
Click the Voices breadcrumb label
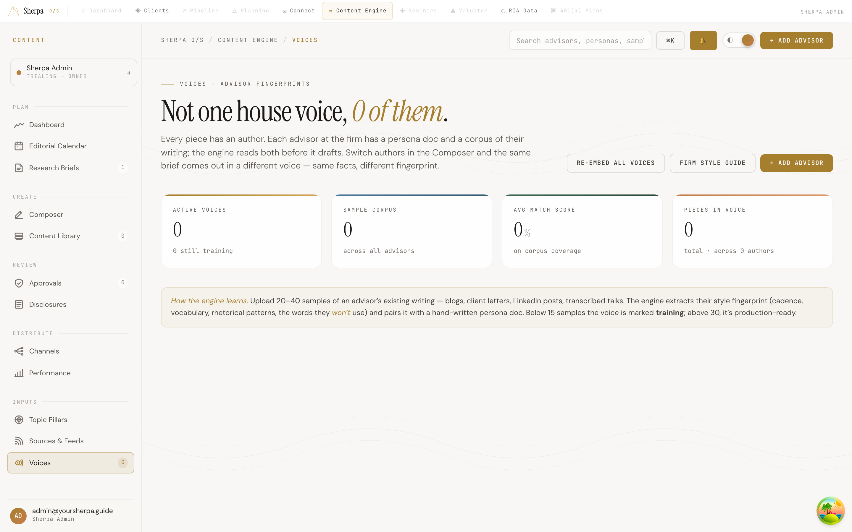(x=305, y=40)
